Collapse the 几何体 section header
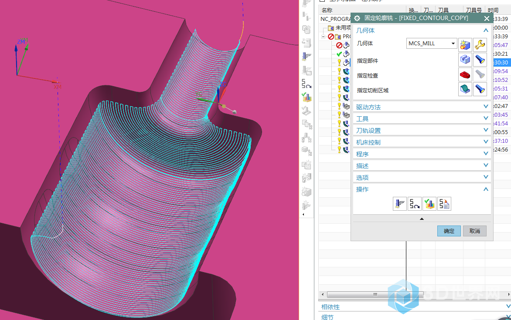The width and height of the screenshot is (511, 320). 422,30
